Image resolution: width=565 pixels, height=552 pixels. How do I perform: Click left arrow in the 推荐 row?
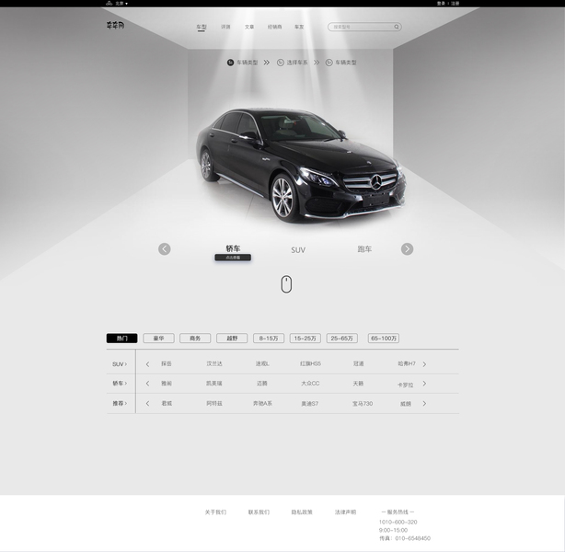click(147, 403)
